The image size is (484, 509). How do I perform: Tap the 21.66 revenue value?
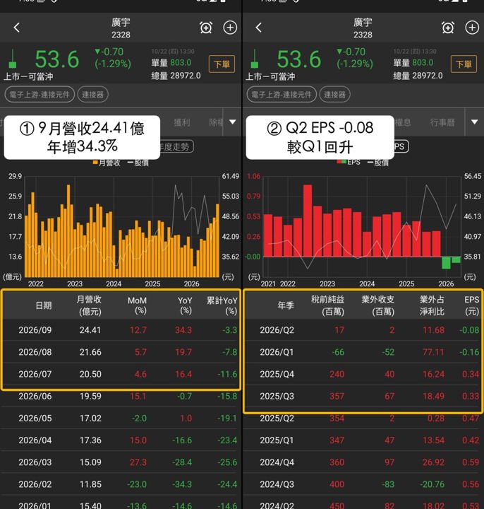click(x=90, y=352)
